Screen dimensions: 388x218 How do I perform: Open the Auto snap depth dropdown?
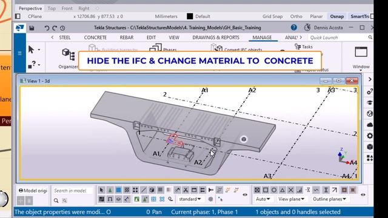coord(263,199)
